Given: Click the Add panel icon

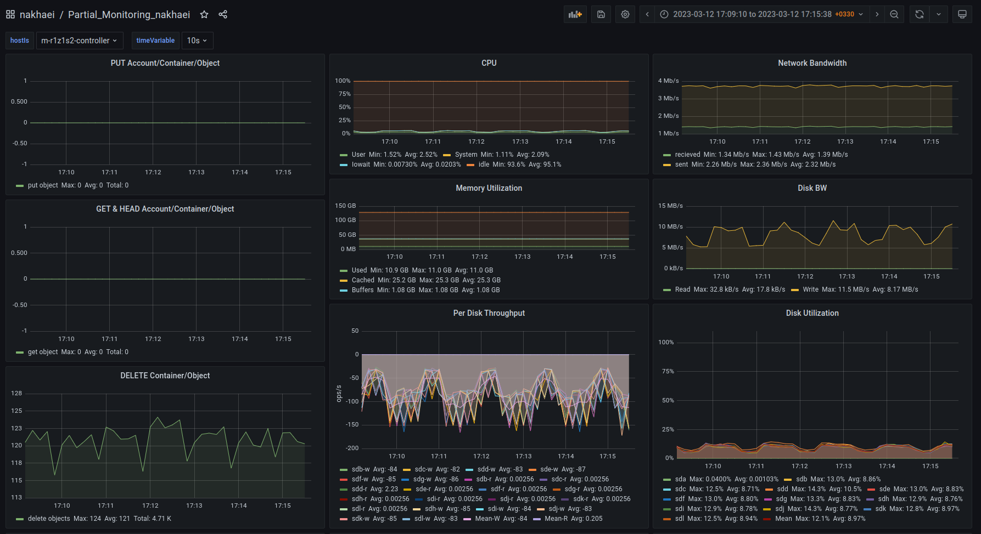Looking at the screenshot, I should (x=575, y=14).
